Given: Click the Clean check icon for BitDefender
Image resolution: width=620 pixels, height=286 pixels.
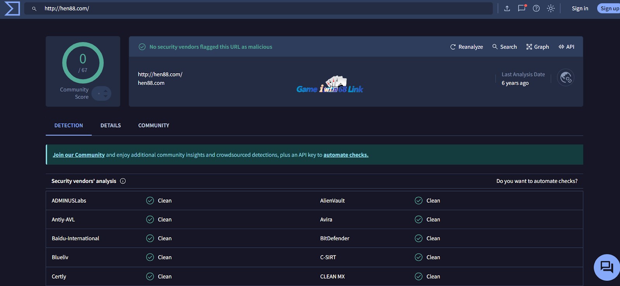Looking at the screenshot, I should (418, 239).
